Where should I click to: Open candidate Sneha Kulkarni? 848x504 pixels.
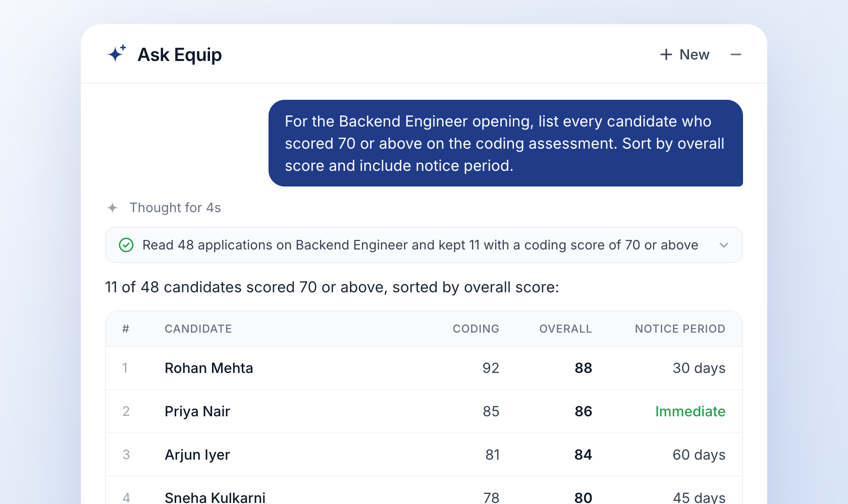pyautogui.click(x=215, y=497)
